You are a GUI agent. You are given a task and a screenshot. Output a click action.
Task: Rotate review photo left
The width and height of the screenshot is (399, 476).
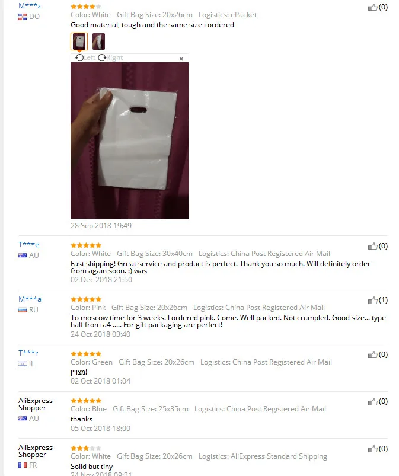85,57
